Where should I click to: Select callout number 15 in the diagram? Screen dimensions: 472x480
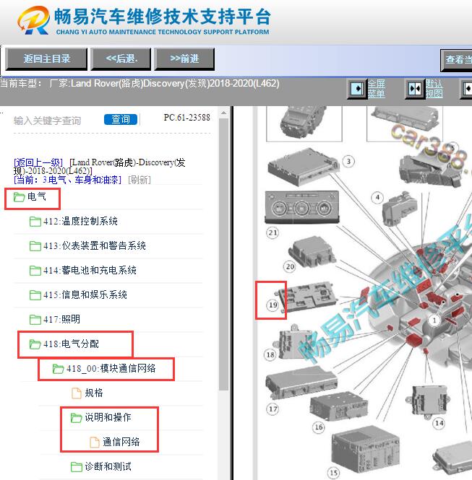[x=334, y=473]
